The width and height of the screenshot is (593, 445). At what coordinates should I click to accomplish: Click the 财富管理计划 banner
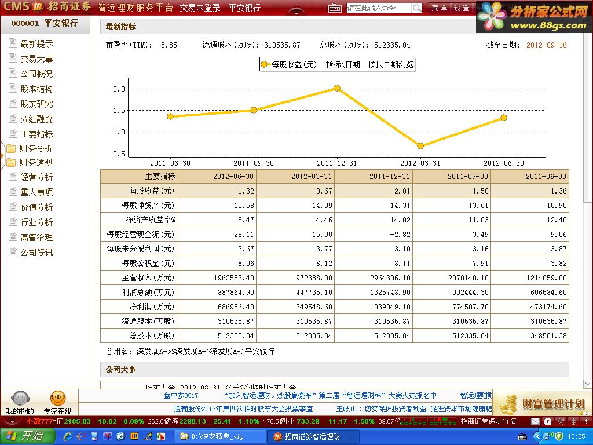point(543,403)
